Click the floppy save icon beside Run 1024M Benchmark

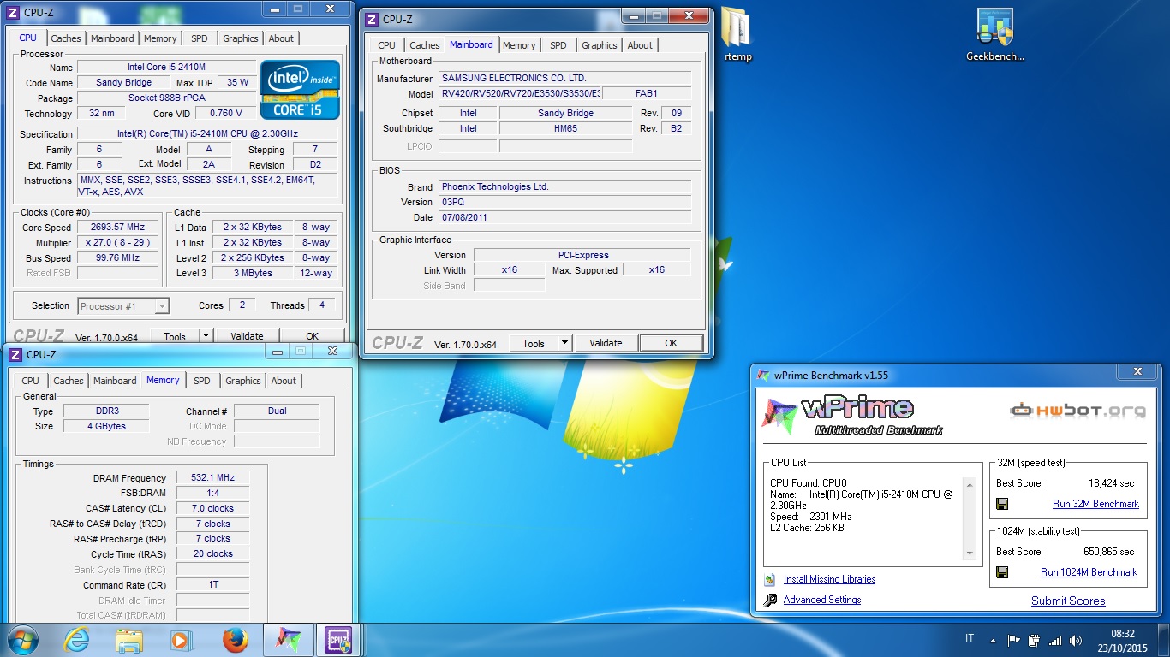1001,572
